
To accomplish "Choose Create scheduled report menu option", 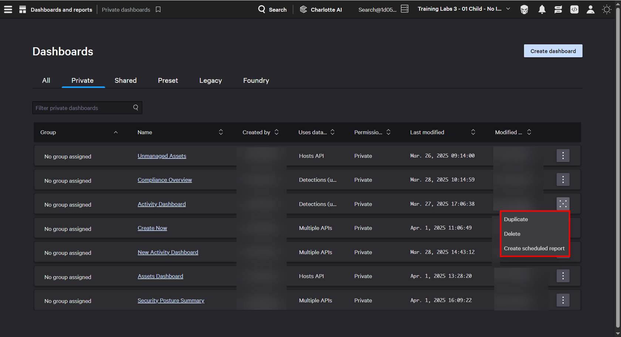I will [534, 248].
